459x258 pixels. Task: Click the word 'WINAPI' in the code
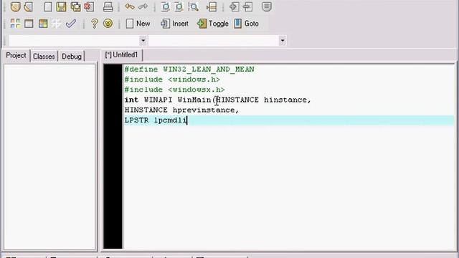coord(158,100)
